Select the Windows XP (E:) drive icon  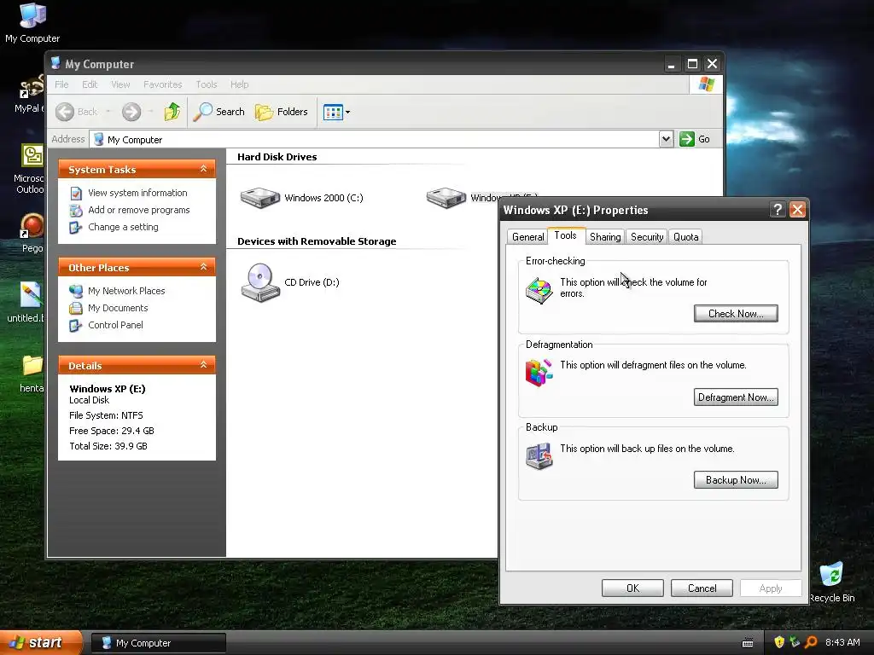coord(446,198)
